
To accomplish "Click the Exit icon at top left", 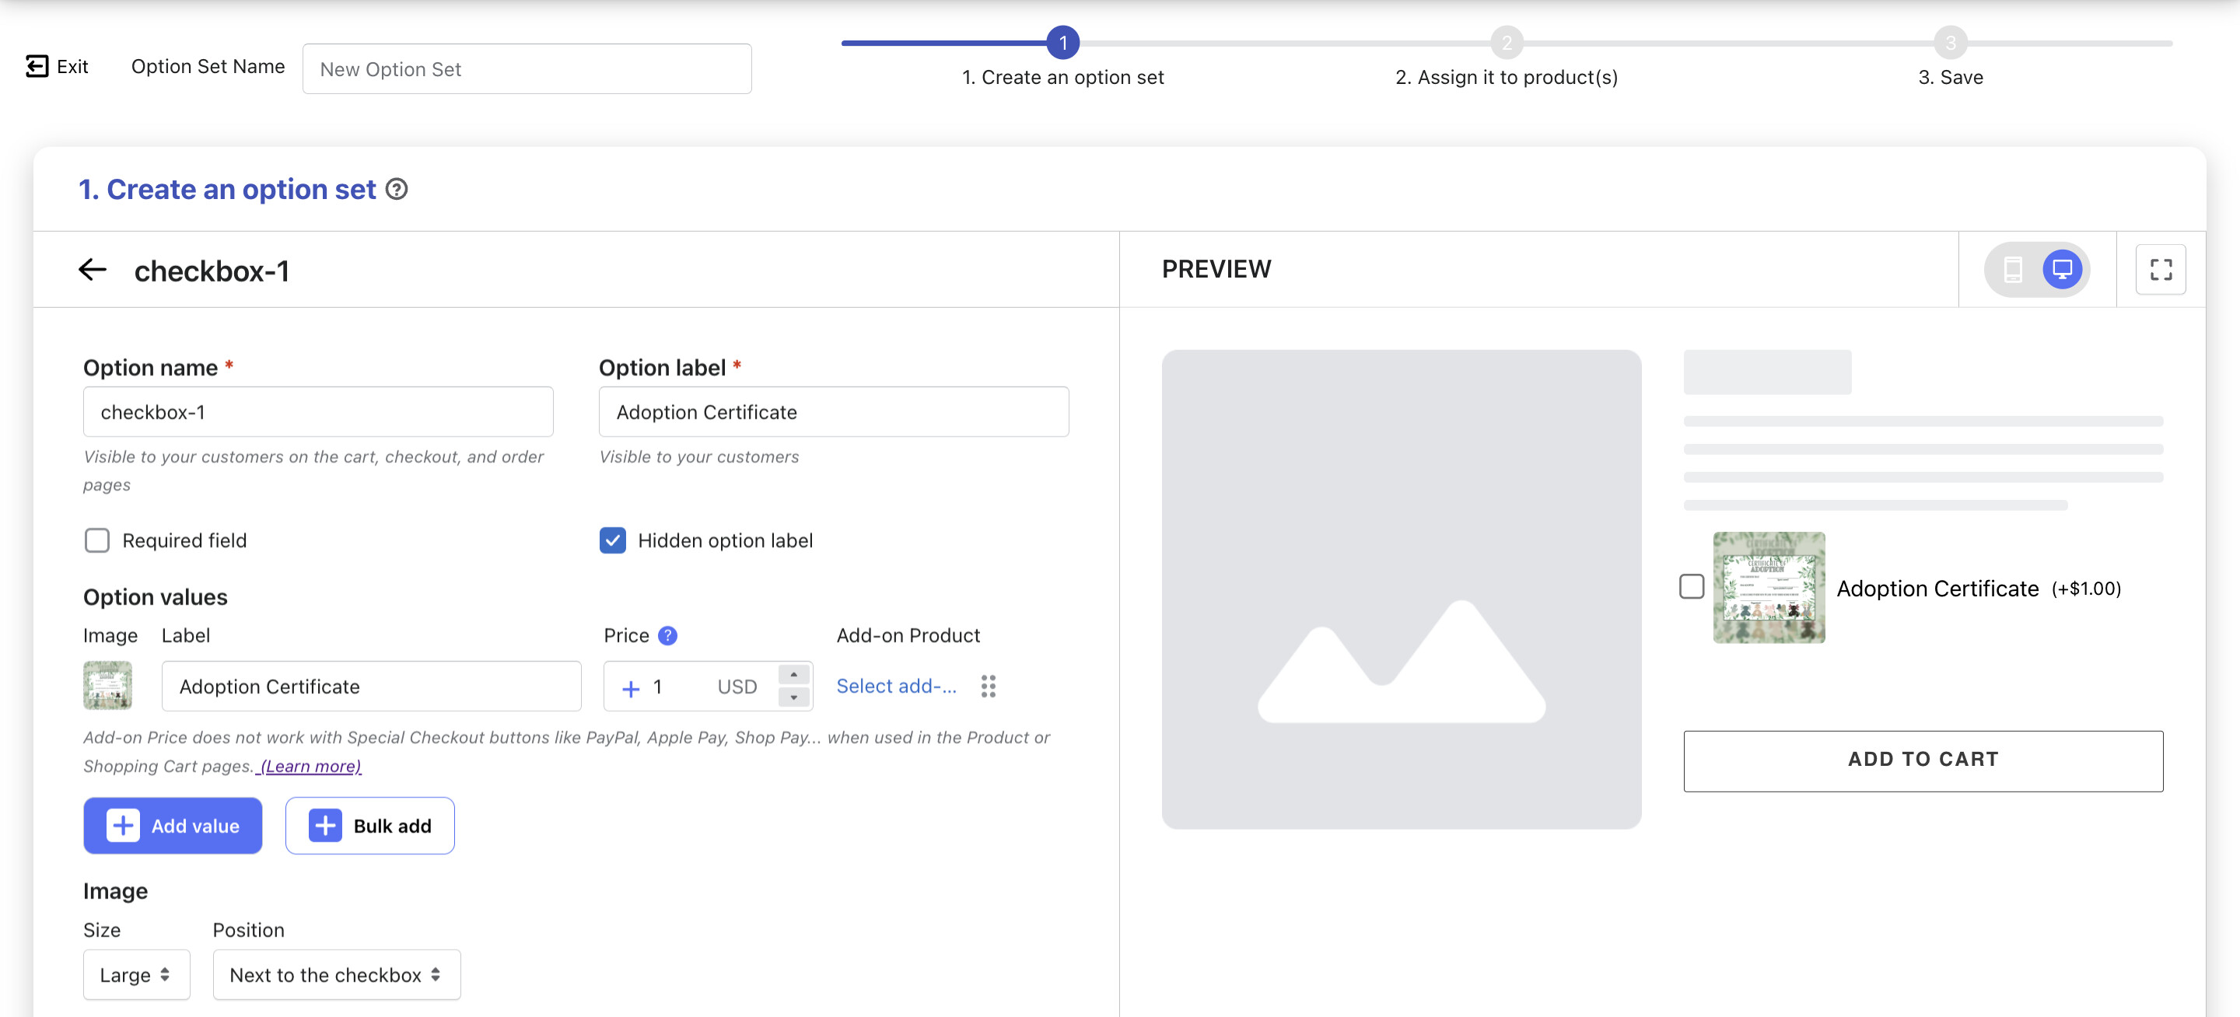I will tap(37, 66).
